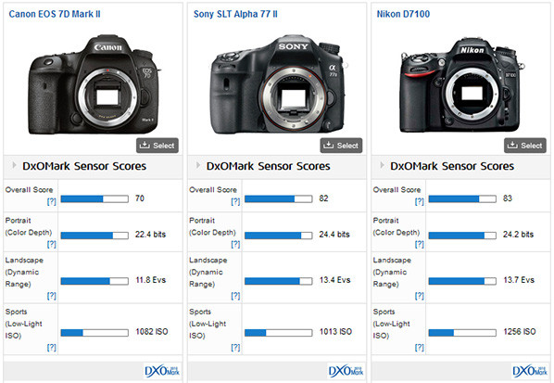Click Canon color depth bar, 22.4 bits

pos(94,236)
